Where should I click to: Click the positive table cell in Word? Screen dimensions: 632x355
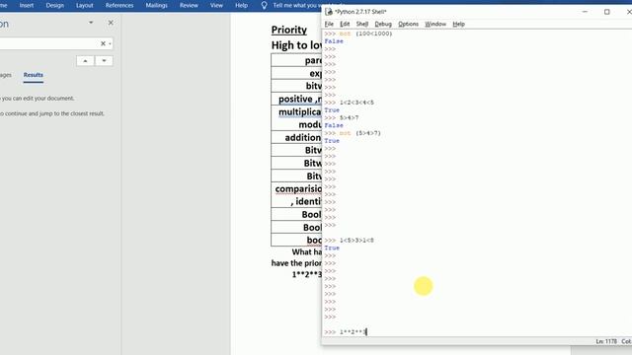tap(296, 99)
